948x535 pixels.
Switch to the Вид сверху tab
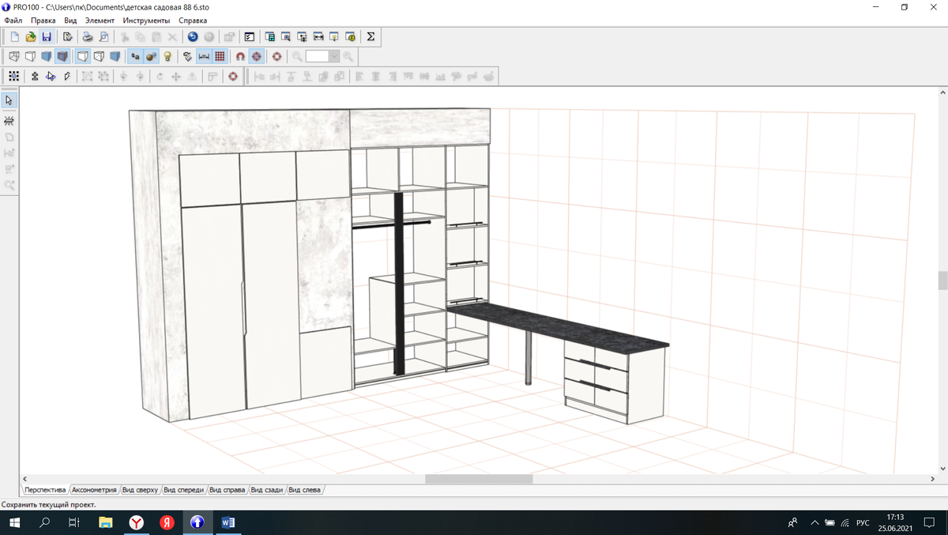click(140, 490)
